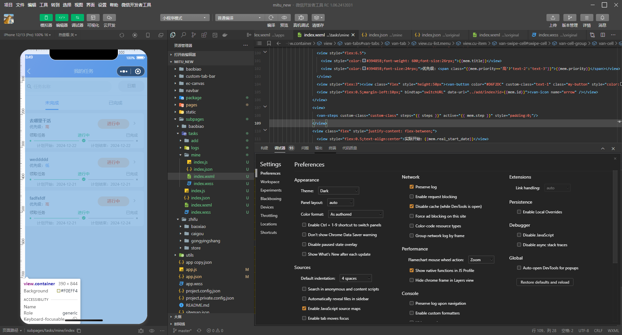
Task: Click the 日期 button in simulator
Action: [x=131, y=86]
